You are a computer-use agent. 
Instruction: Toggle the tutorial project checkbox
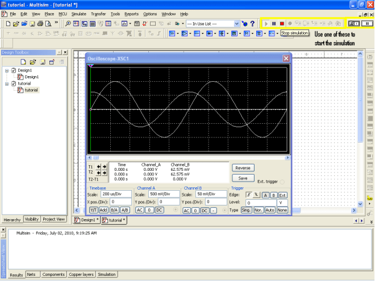click(x=14, y=83)
